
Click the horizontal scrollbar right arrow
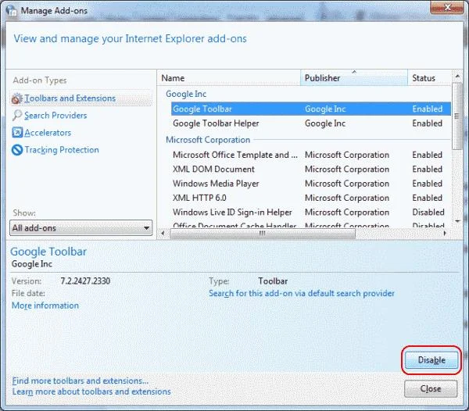coord(445,233)
